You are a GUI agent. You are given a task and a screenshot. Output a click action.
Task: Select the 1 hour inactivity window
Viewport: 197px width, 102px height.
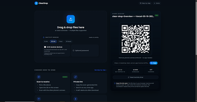61,41
